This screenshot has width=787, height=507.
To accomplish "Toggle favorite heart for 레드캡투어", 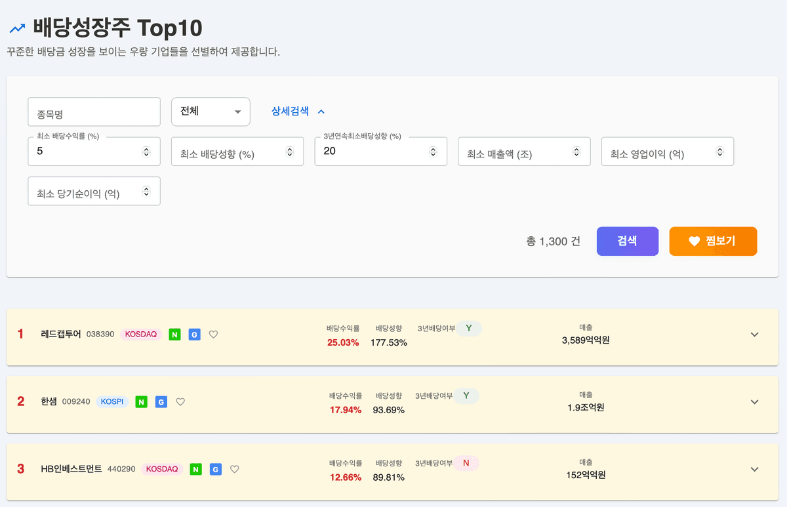I will [213, 335].
